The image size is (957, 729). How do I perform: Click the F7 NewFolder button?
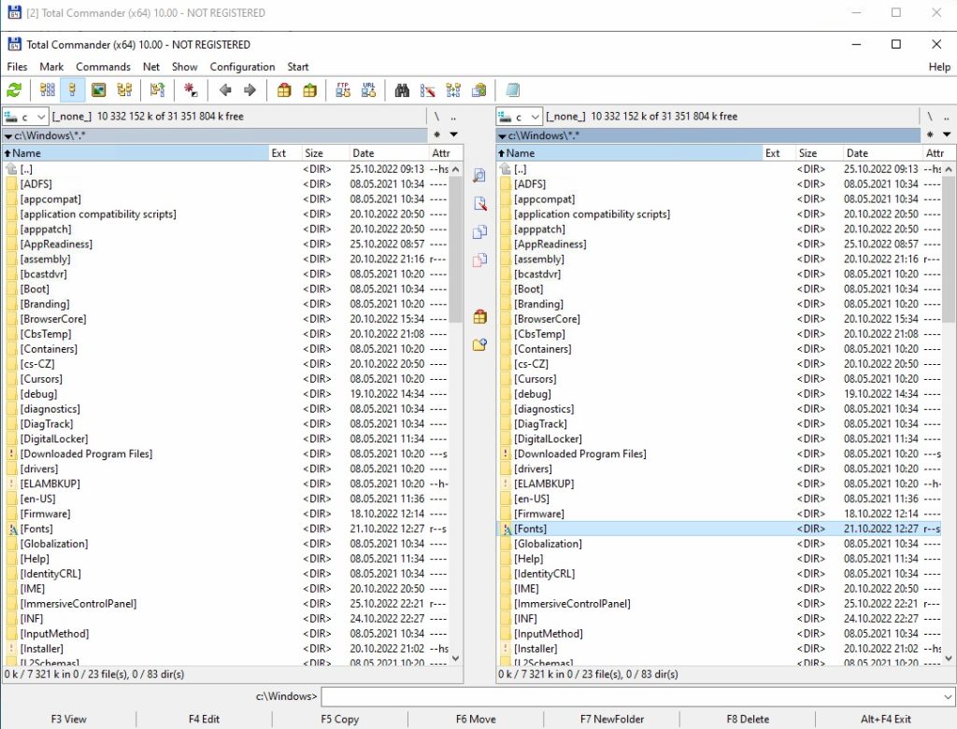(x=611, y=719)
